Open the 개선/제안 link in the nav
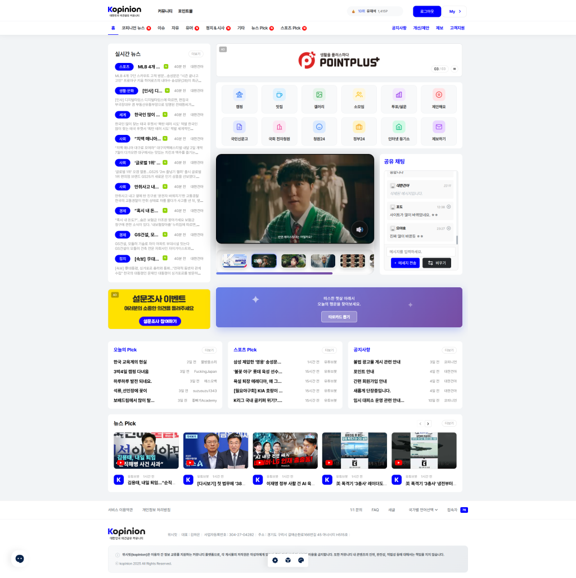 [421, 28]
